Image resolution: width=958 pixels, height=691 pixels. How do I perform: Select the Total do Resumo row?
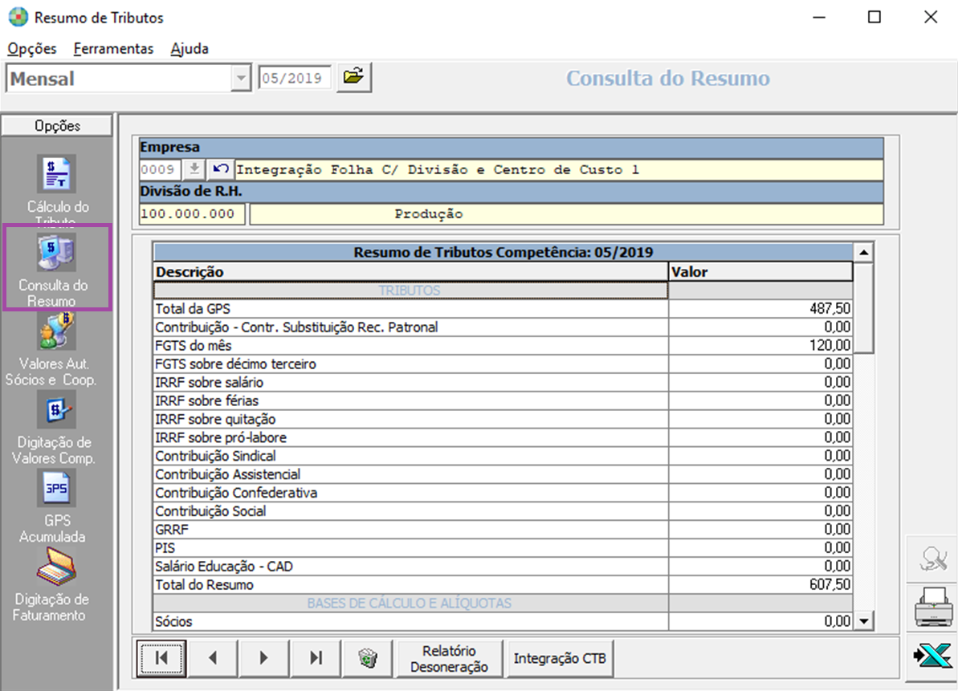(502, 585)
